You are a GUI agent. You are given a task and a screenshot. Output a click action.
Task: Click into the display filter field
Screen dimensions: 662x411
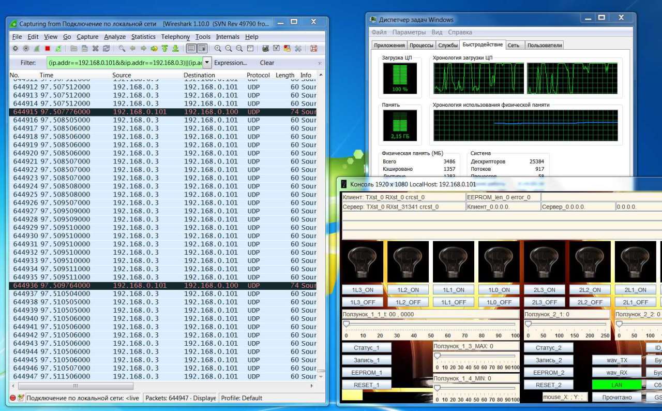coord(124,63)
